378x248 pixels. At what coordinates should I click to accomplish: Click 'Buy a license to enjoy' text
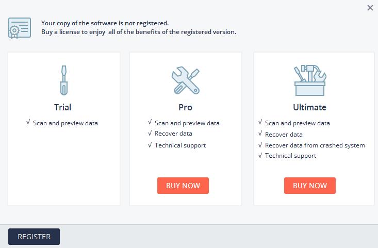pyautogui.click(x=73, y=32)
